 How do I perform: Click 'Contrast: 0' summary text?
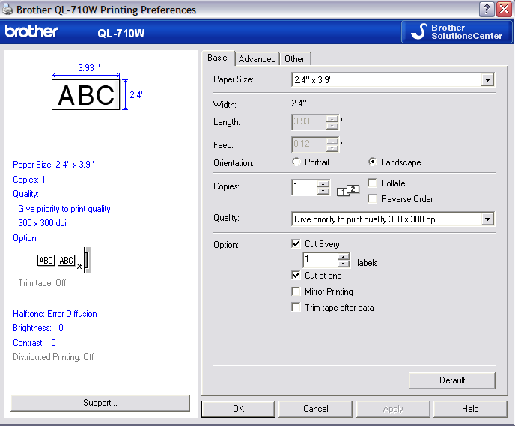34,343
